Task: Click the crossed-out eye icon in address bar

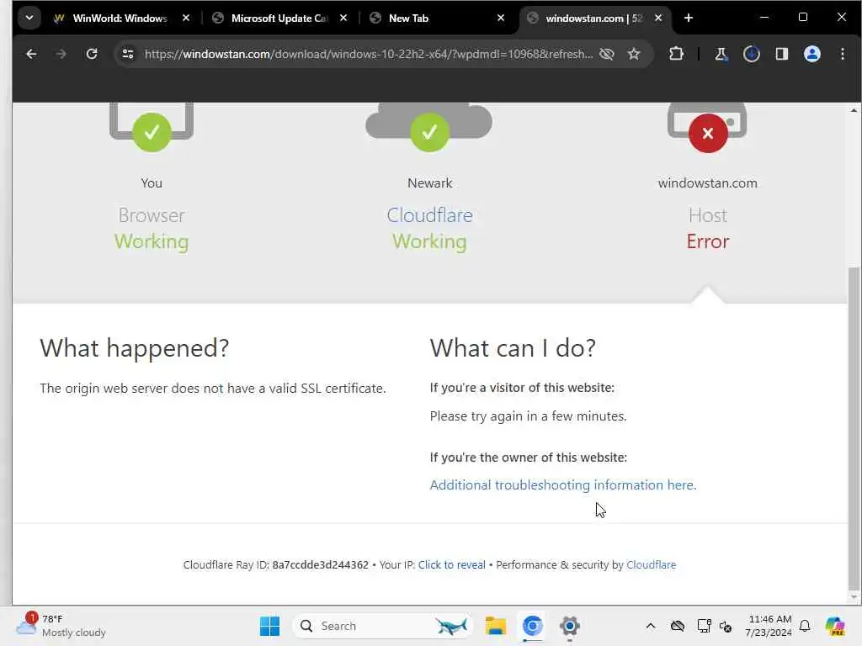Action: (606, 54)
